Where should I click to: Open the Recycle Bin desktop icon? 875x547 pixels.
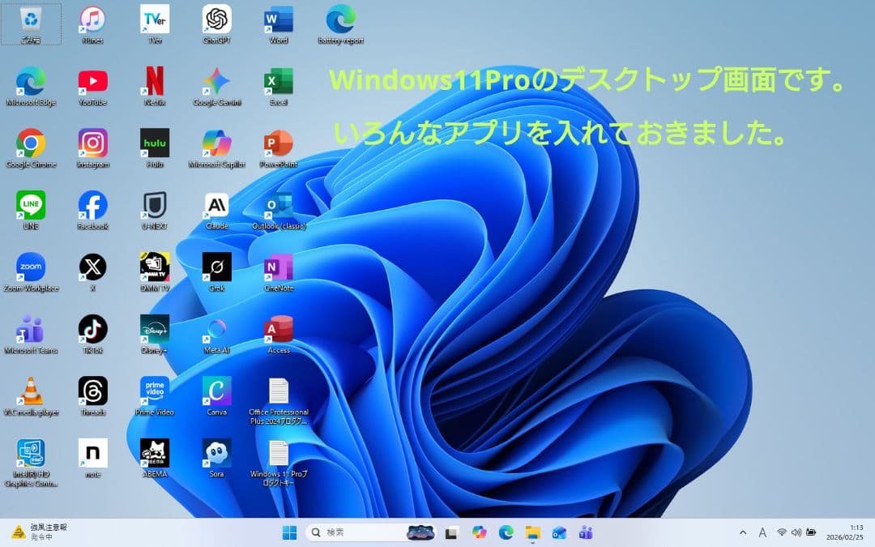pyautogui.click(x=31, y=24)
